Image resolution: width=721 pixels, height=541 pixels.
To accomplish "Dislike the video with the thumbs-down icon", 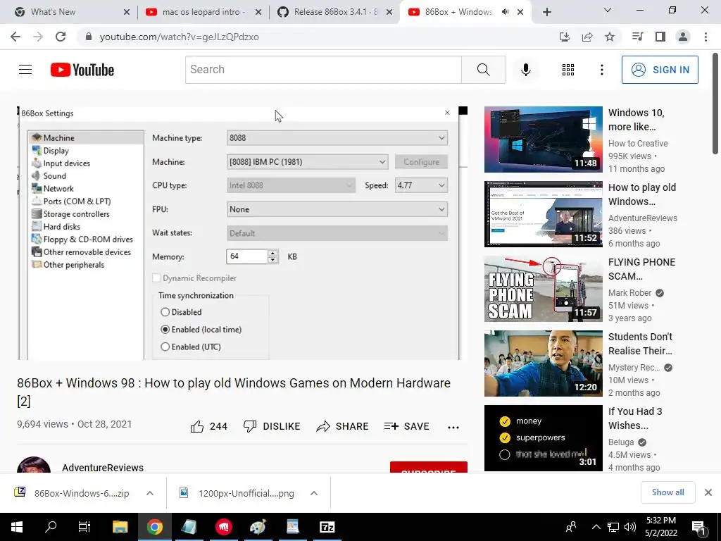I will click(250, 426).
